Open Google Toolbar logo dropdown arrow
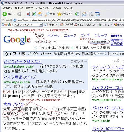124x132 pixels. (x=12, y=25)
